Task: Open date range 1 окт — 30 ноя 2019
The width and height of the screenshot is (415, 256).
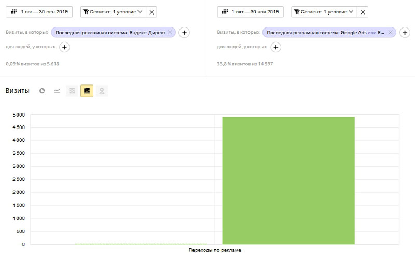Action: 251,12
